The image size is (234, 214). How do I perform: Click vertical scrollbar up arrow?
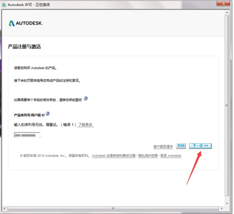tap(227, 12)
